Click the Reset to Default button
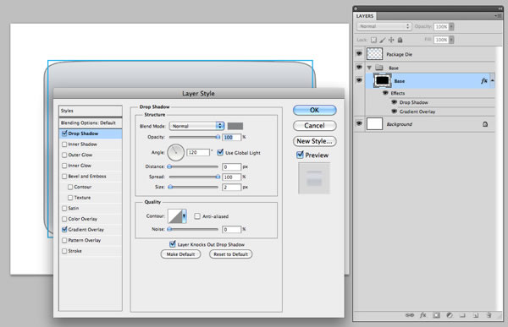Screen dimensions: 508x327 [230, 254]
